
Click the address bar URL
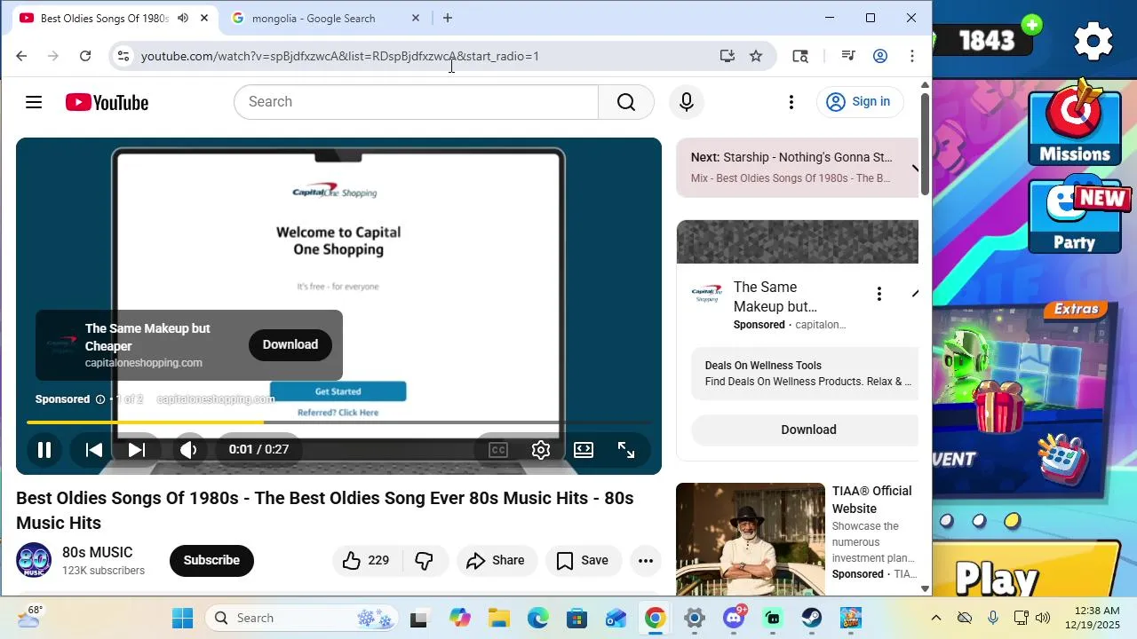(x=340, y=56)
